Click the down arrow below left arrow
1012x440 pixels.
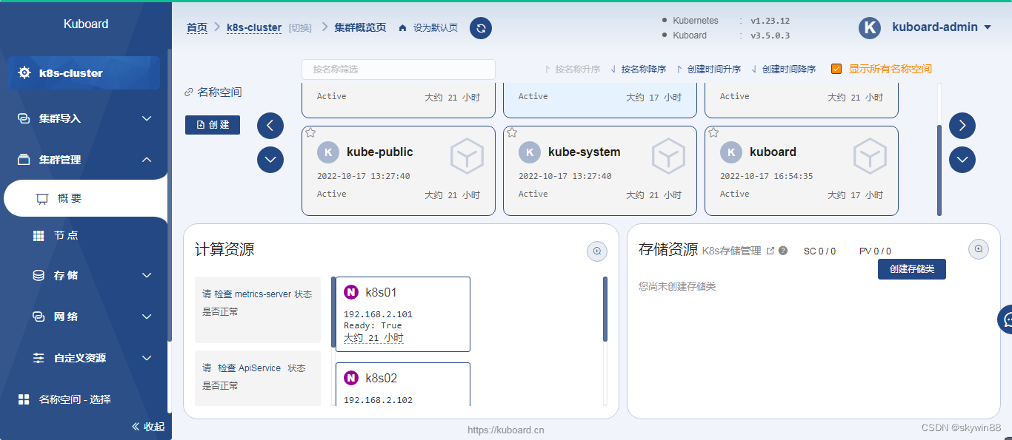270,160
